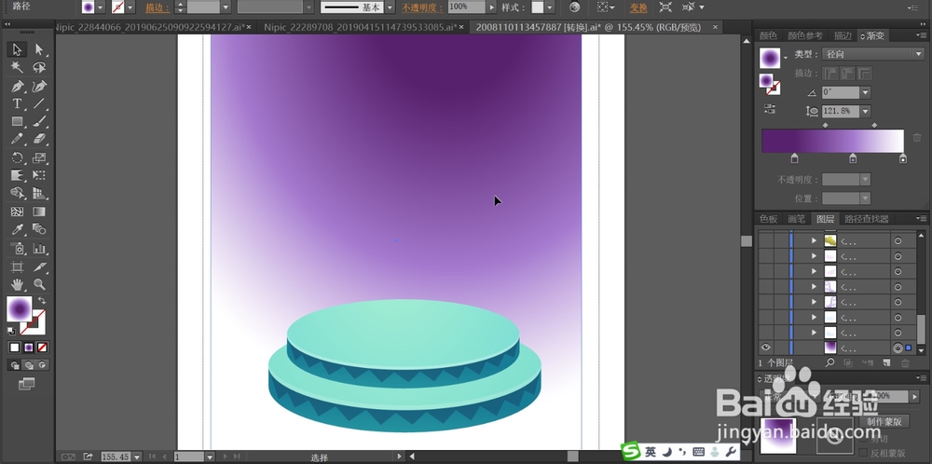Open the 样式 style dropdown arrow

550,7
